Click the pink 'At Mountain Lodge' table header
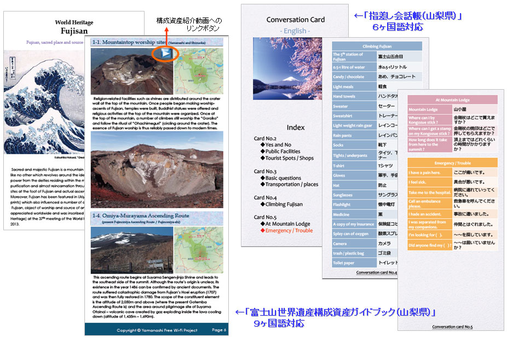 click(452, 100)
